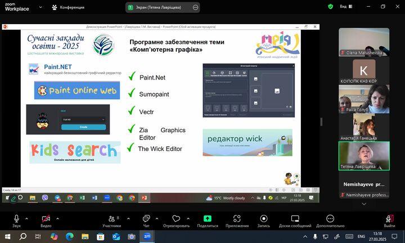
Task: Click Zoom app icon on the bottom taskbar
Action: [x=147, y=237]
